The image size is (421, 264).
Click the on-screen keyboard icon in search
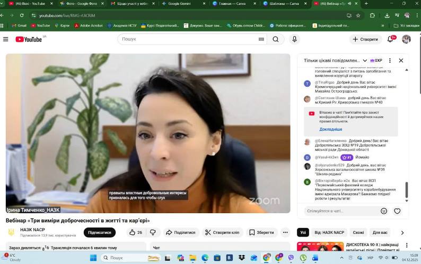261,39
